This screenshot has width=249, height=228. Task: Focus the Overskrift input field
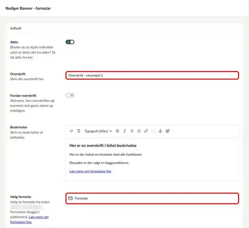coord(152,75)
